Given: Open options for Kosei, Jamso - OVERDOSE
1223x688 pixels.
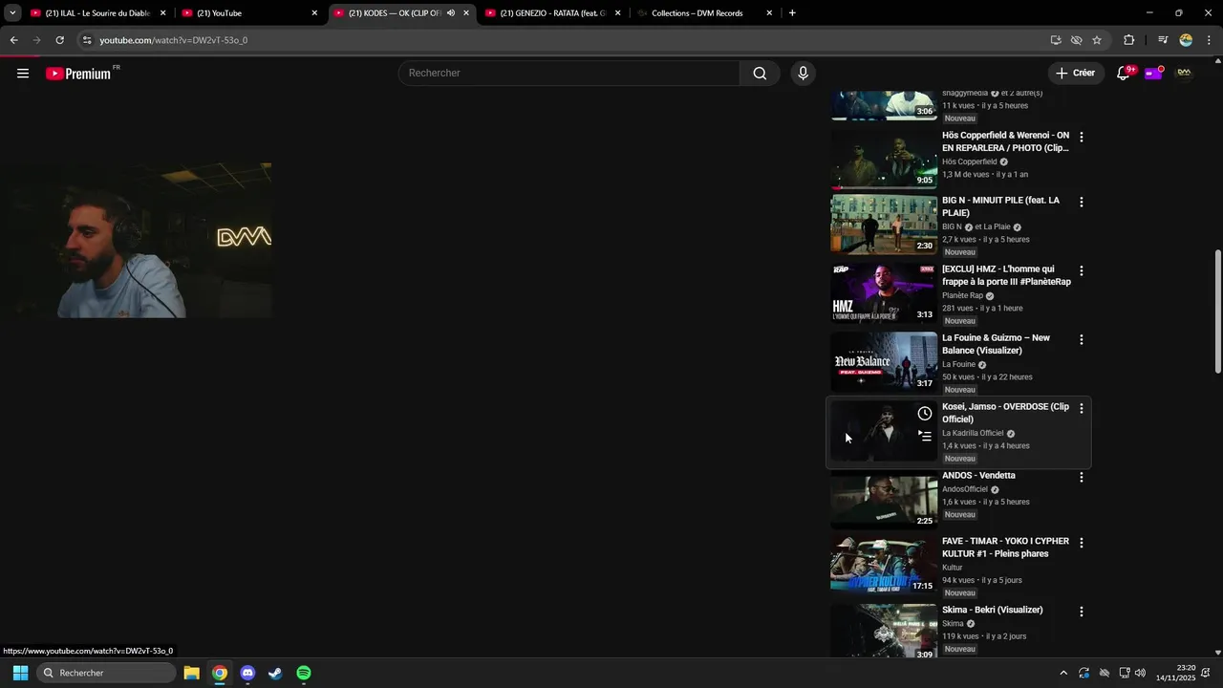Looking at the screenshot, I should [x=1081, y=408].
